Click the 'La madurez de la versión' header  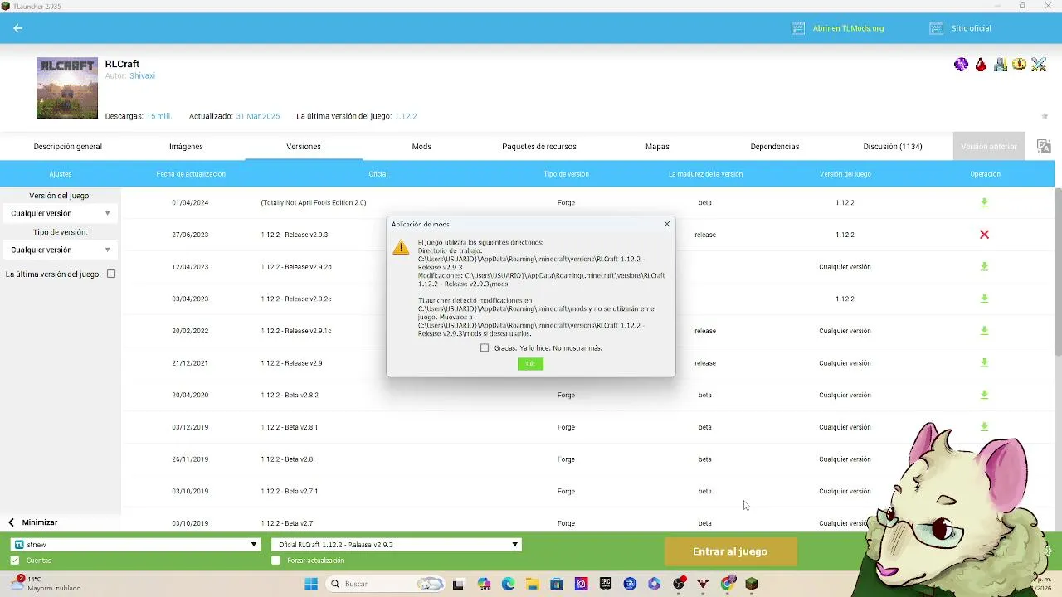[705, 174]
